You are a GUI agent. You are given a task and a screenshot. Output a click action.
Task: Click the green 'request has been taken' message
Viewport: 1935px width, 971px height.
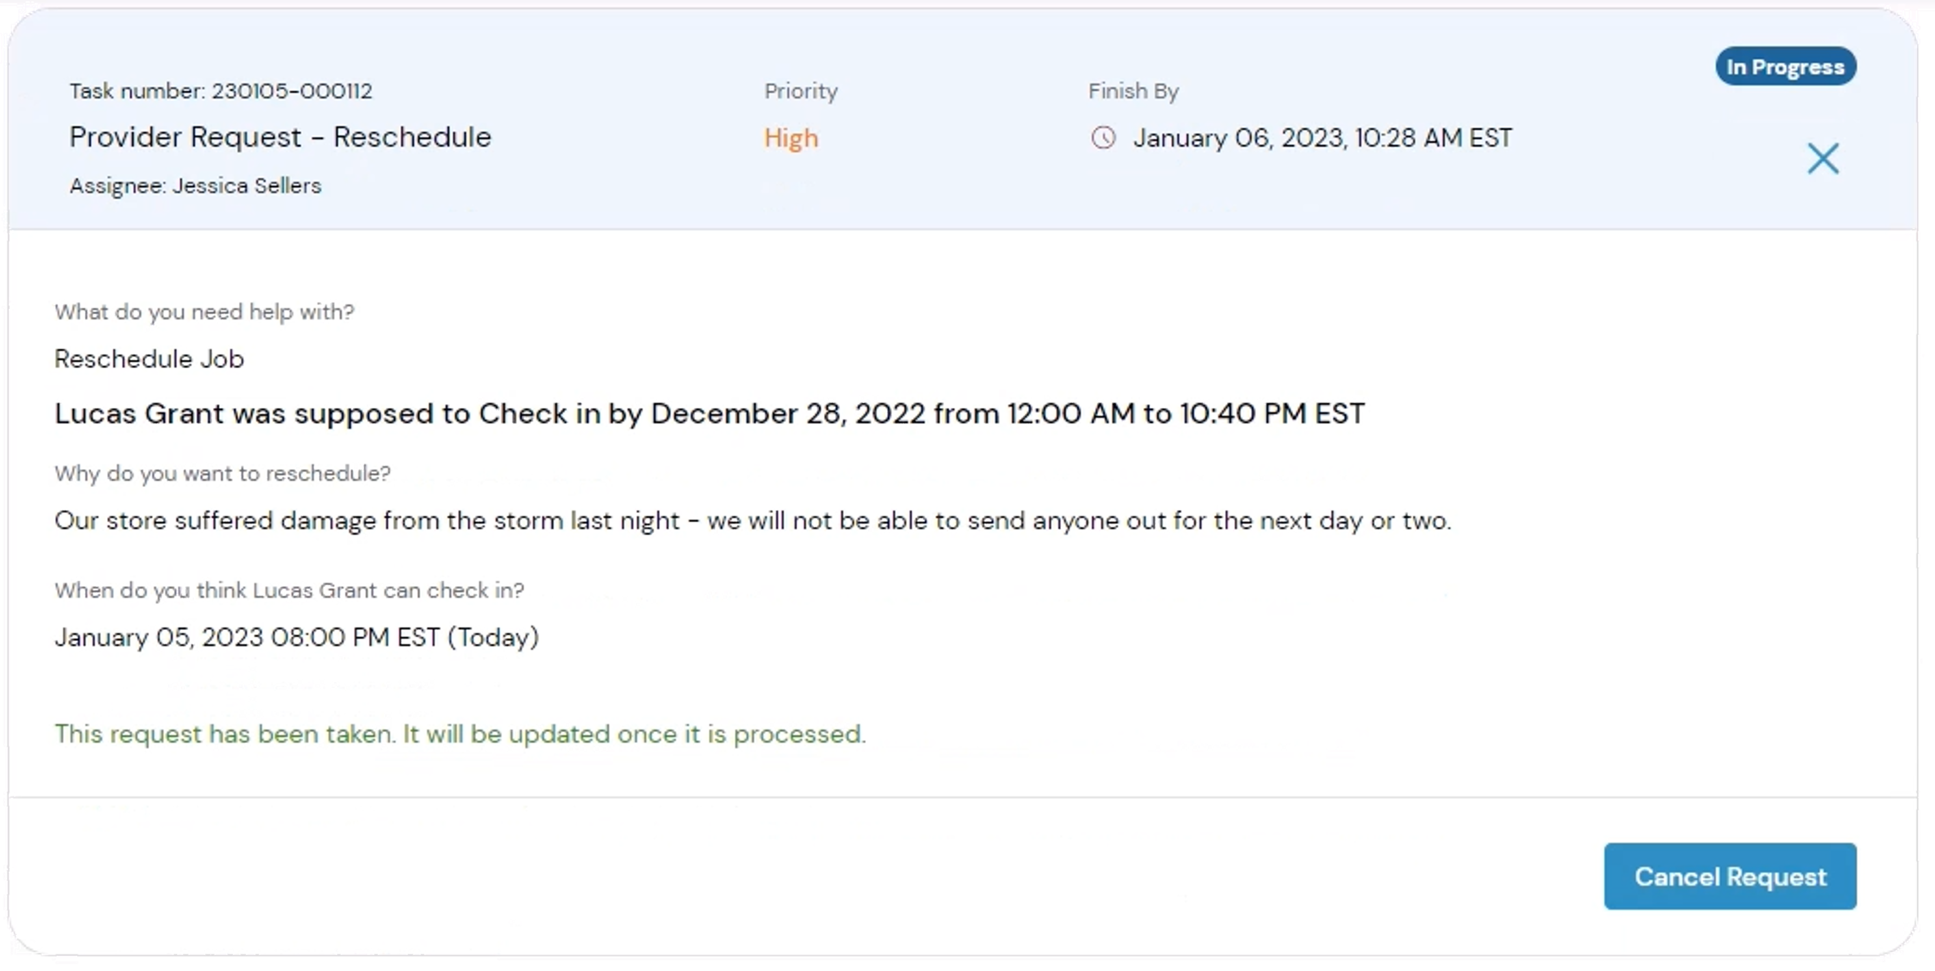coord(460,734)
